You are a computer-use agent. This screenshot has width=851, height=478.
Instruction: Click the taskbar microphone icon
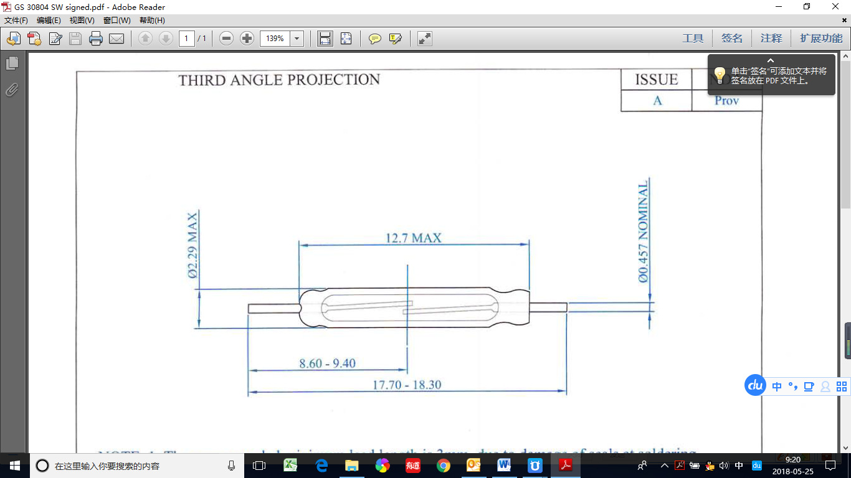(x=231, y=466)
